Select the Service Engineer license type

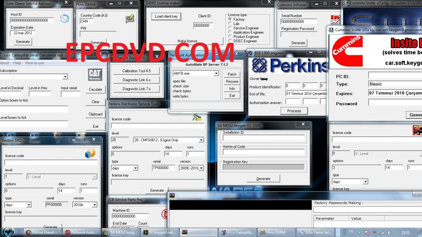click(x=230, y=28)
